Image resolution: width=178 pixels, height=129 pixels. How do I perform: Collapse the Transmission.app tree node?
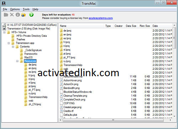(9, 43)
